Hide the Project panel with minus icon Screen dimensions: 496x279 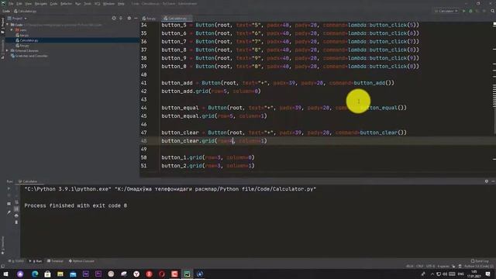(x=136, y=19)
